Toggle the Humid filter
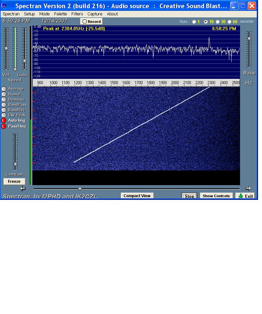This screenshot has width=262, height=314. [x=4, y=94]
